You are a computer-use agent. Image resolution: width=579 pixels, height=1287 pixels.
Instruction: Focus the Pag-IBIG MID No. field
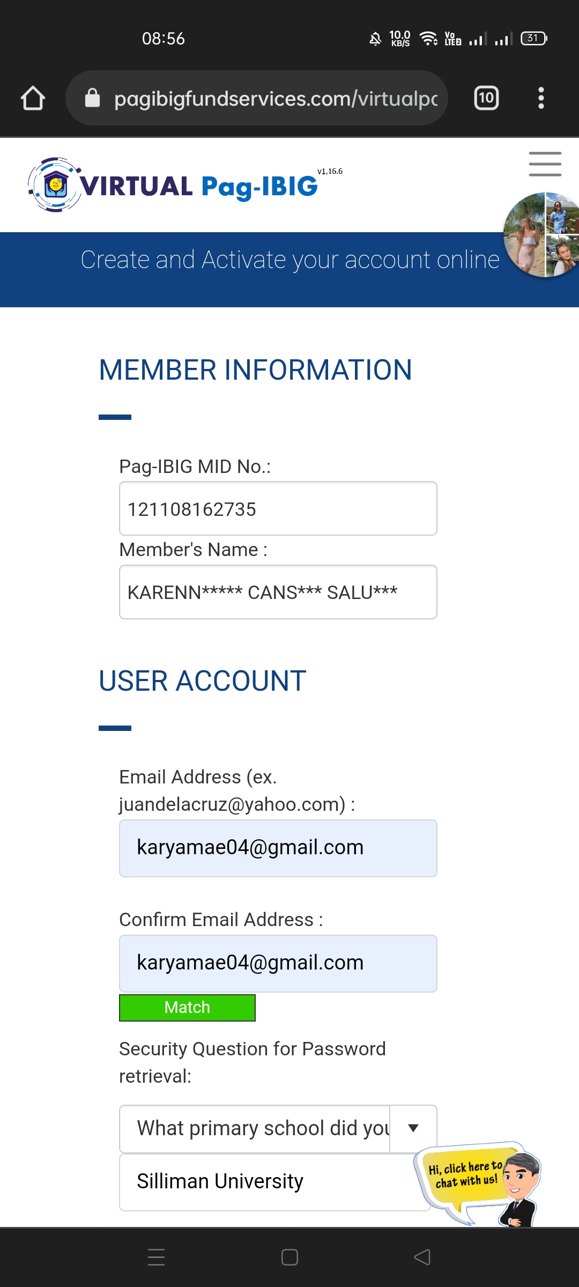(278, 508)
